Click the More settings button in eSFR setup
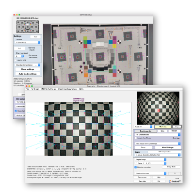 28,69
